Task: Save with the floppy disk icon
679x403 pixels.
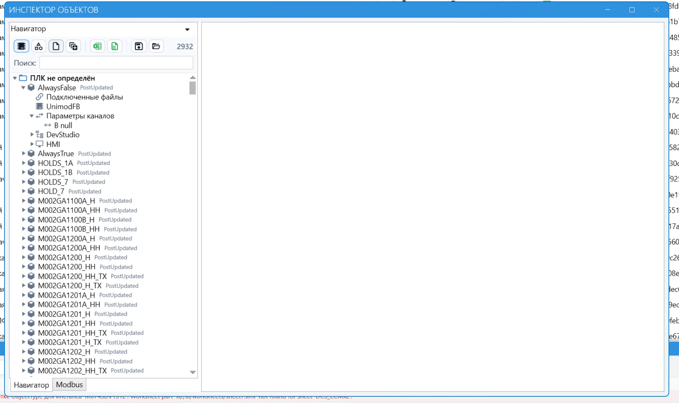Action: [x=139, y=46]
